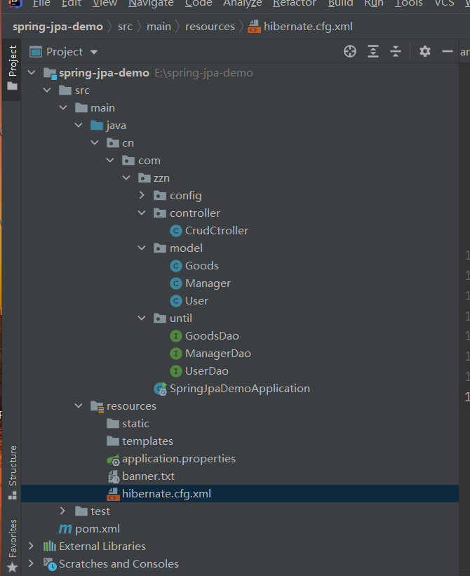The image size is (470, 576).
Task: Click the GoodsDao interface icon
Action: [176, 336]
